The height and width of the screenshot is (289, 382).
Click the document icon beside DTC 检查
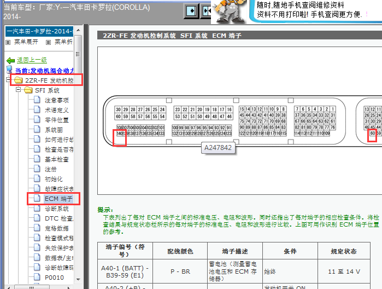[x=37, y=218]
